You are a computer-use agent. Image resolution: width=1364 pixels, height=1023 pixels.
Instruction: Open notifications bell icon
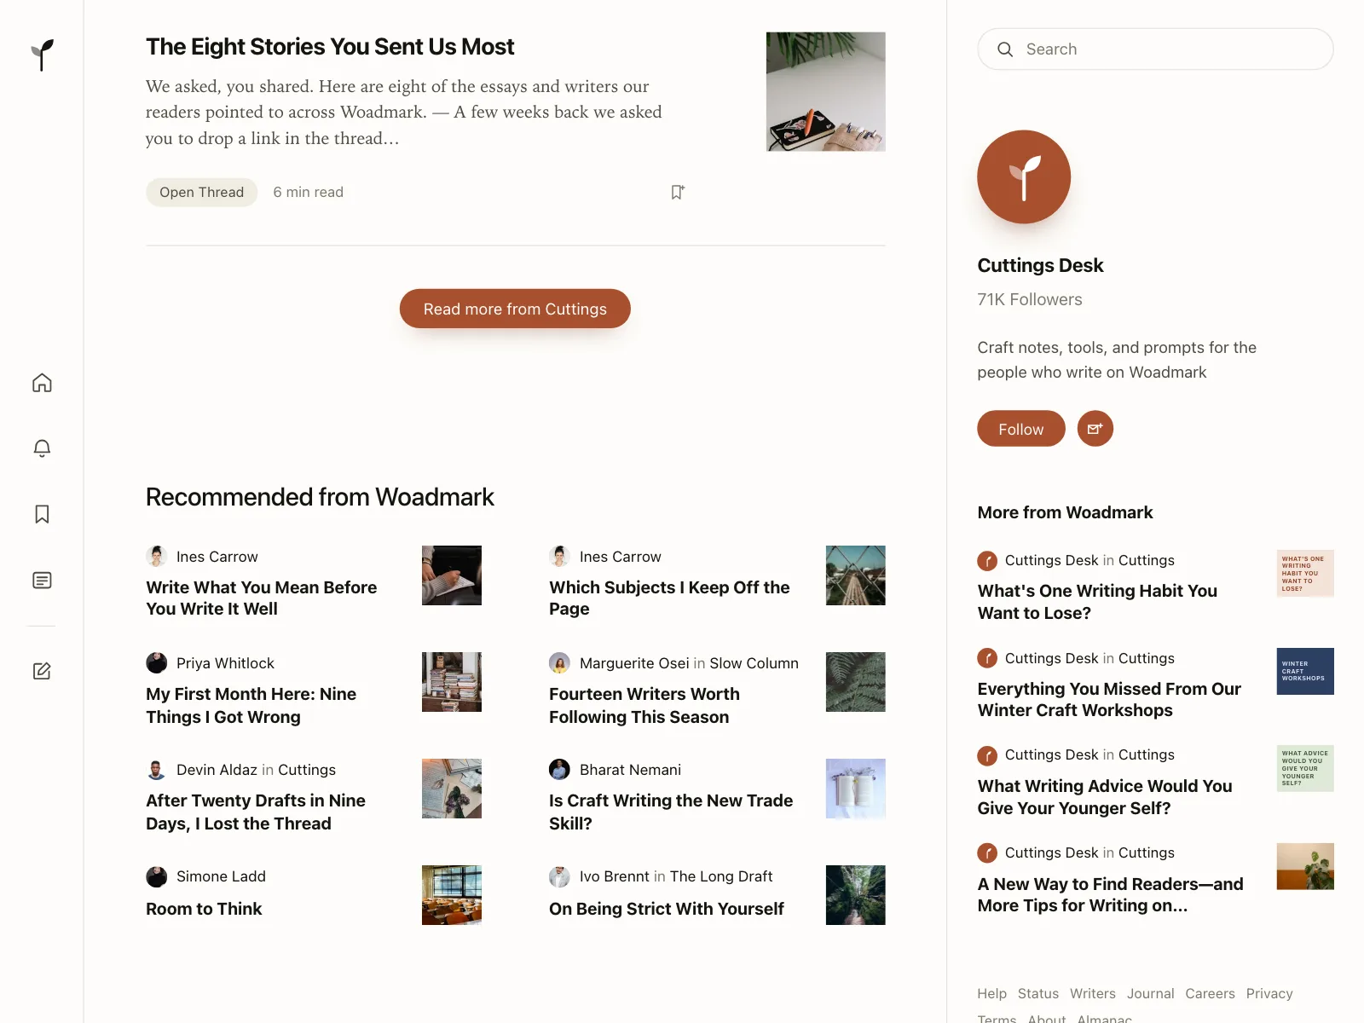pos(42,448)
